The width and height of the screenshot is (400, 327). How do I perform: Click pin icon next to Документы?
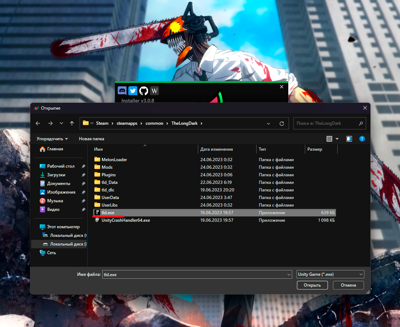point(83,184)
